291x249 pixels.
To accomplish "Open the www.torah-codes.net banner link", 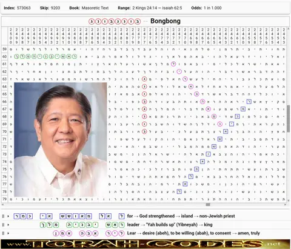I will click(145, 244).
